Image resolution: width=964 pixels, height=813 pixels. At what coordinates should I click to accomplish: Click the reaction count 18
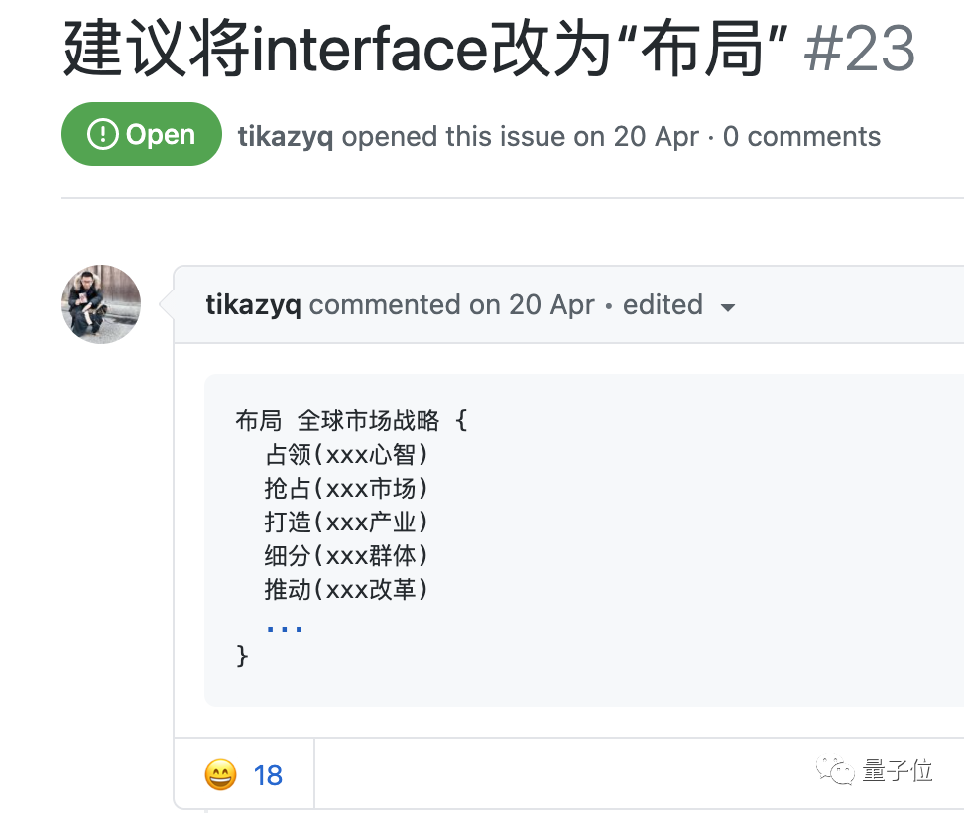[268, 775]
